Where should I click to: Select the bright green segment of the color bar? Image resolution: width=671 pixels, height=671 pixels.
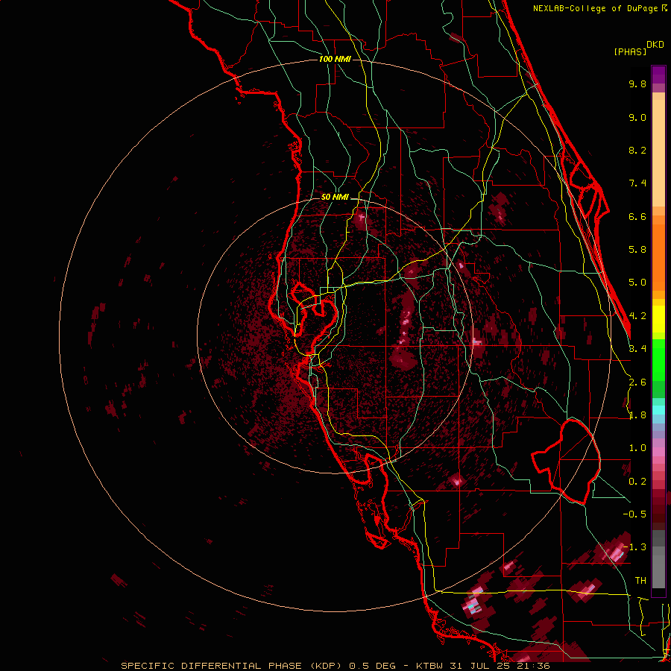(x=658, y=360)
